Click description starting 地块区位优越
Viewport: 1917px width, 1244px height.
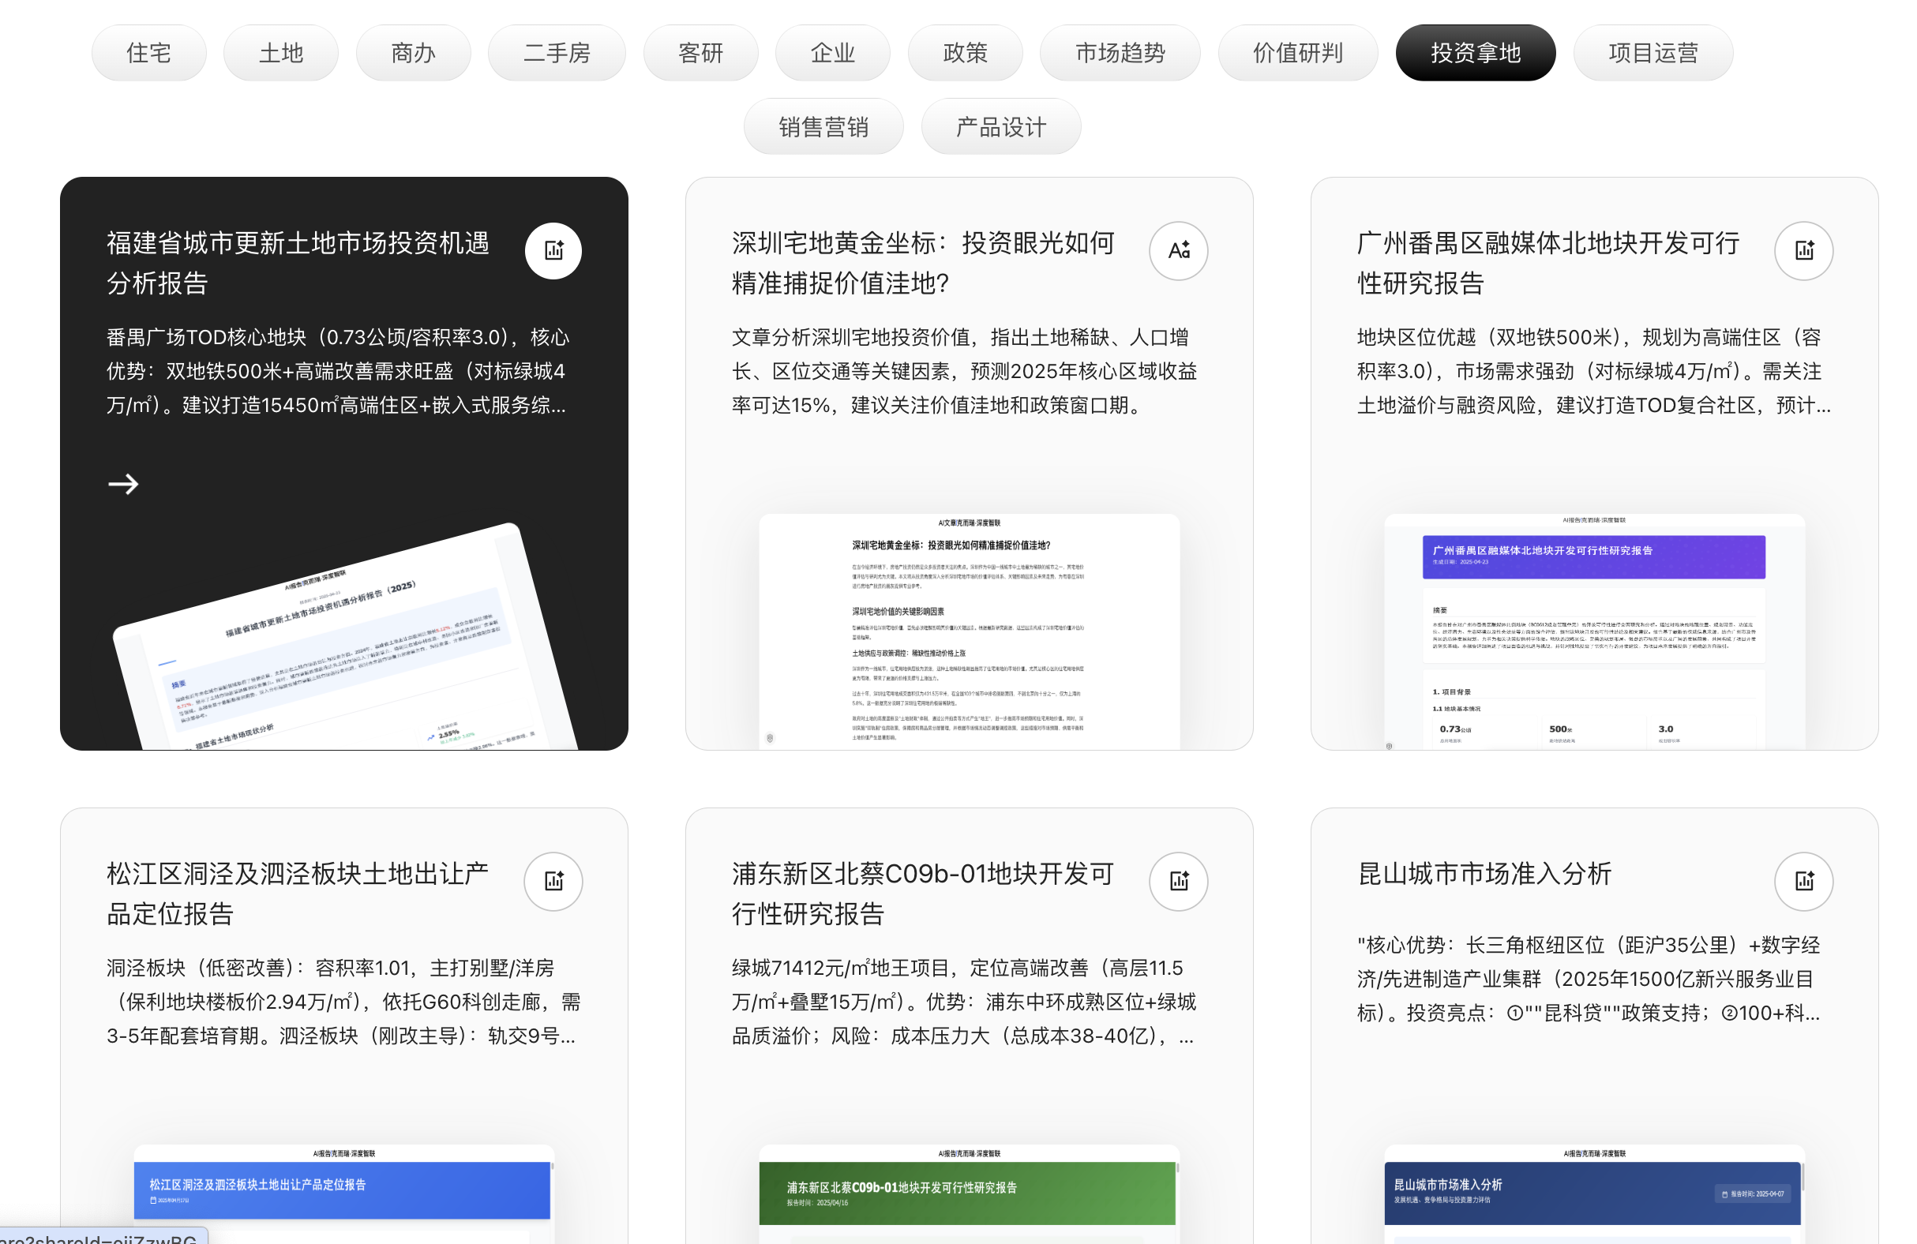(1594, 371)
